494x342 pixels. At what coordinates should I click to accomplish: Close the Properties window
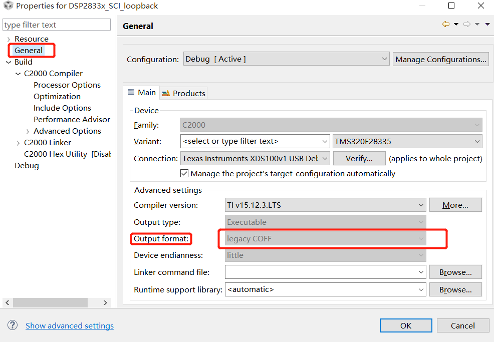pos(481,6)
